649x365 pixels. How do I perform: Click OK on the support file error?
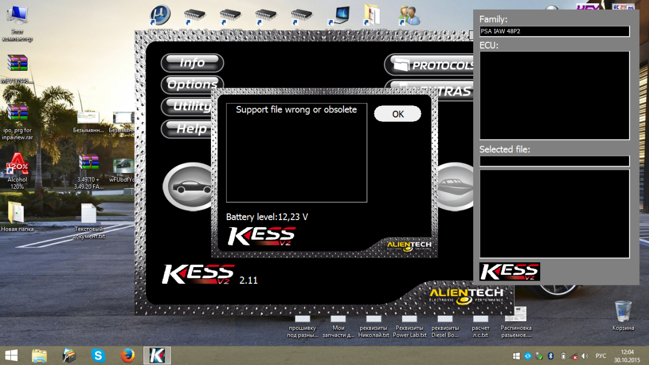point(398,114)
